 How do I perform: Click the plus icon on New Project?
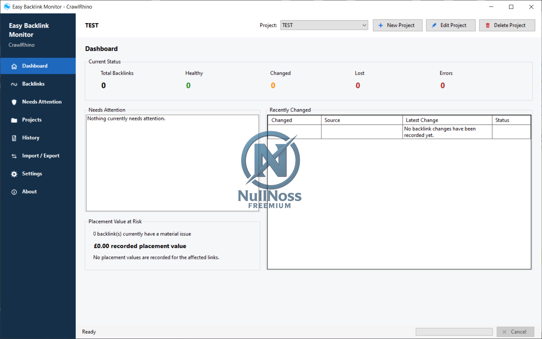(x=381, y=25)
